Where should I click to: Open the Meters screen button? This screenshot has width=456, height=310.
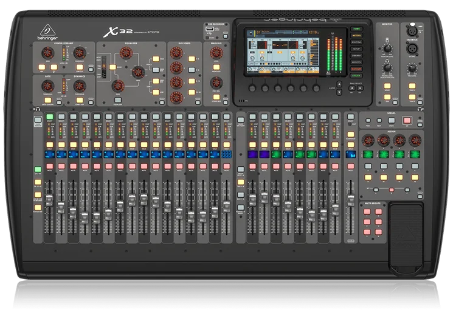click(356, 35)
